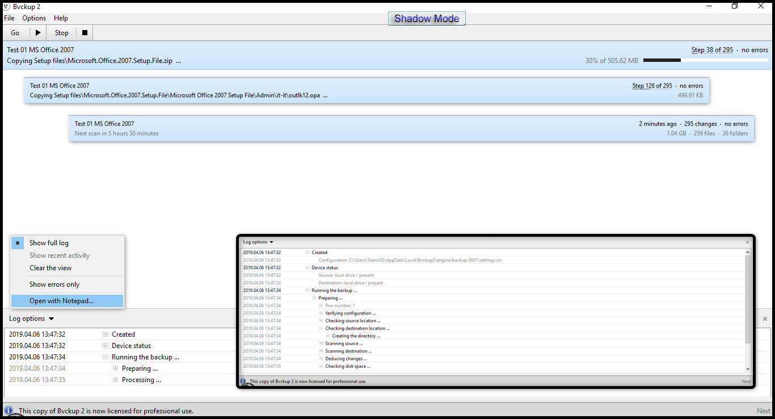Click 'Checking disk space ...' in the inset log

[348, 366]
